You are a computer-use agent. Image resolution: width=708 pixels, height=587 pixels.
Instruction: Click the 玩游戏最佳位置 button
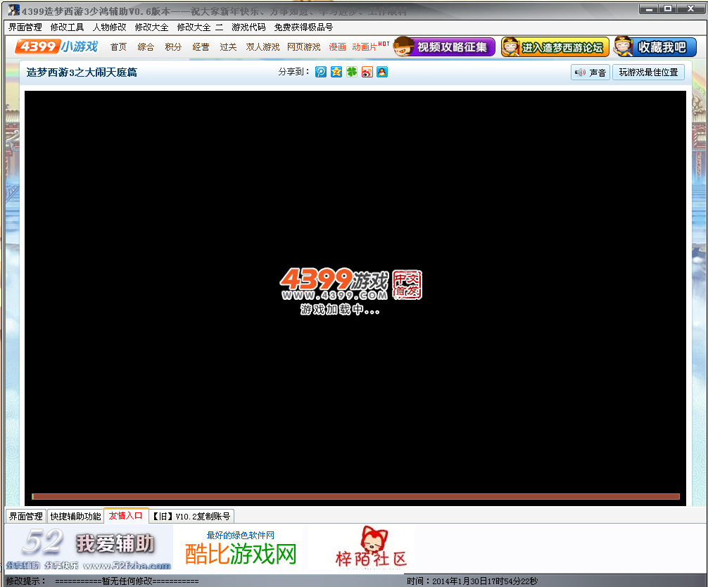tap(648, 72)
